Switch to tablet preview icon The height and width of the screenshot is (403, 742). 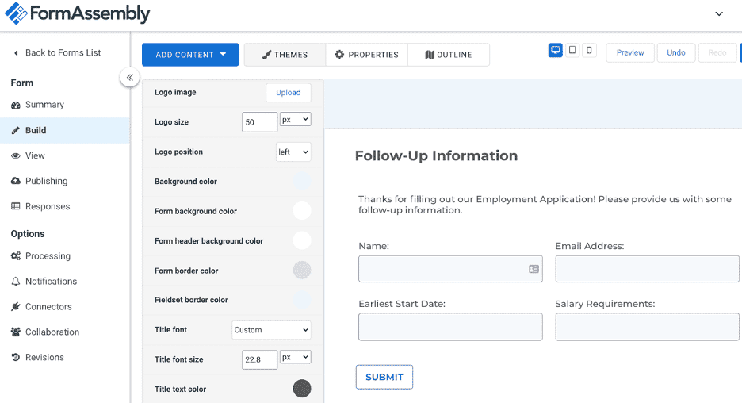coord(572,51)
